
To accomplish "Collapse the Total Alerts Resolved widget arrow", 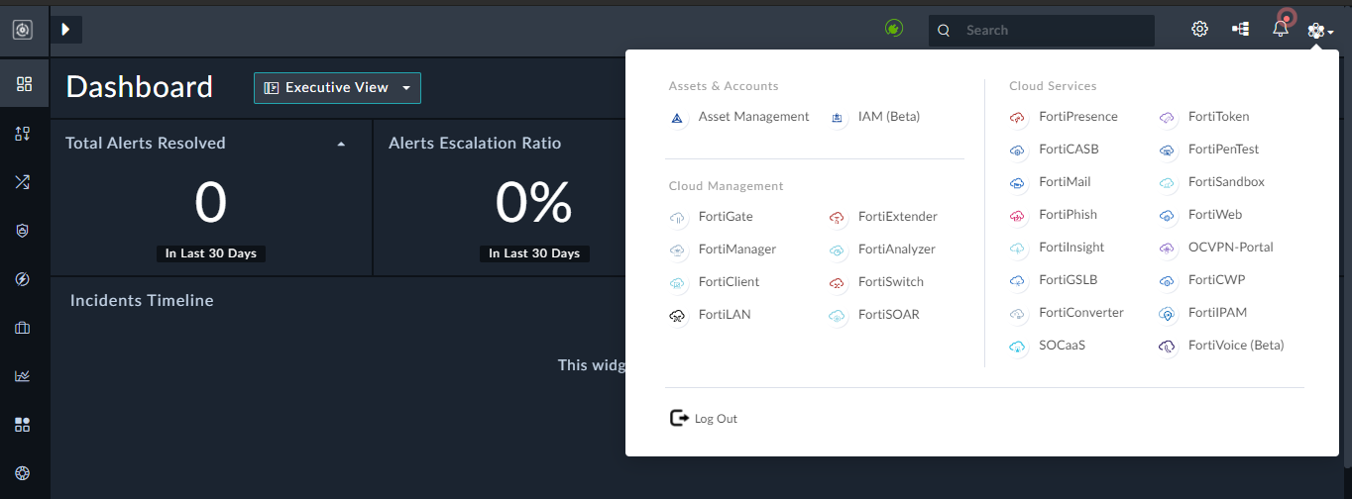I will point(341,144).
